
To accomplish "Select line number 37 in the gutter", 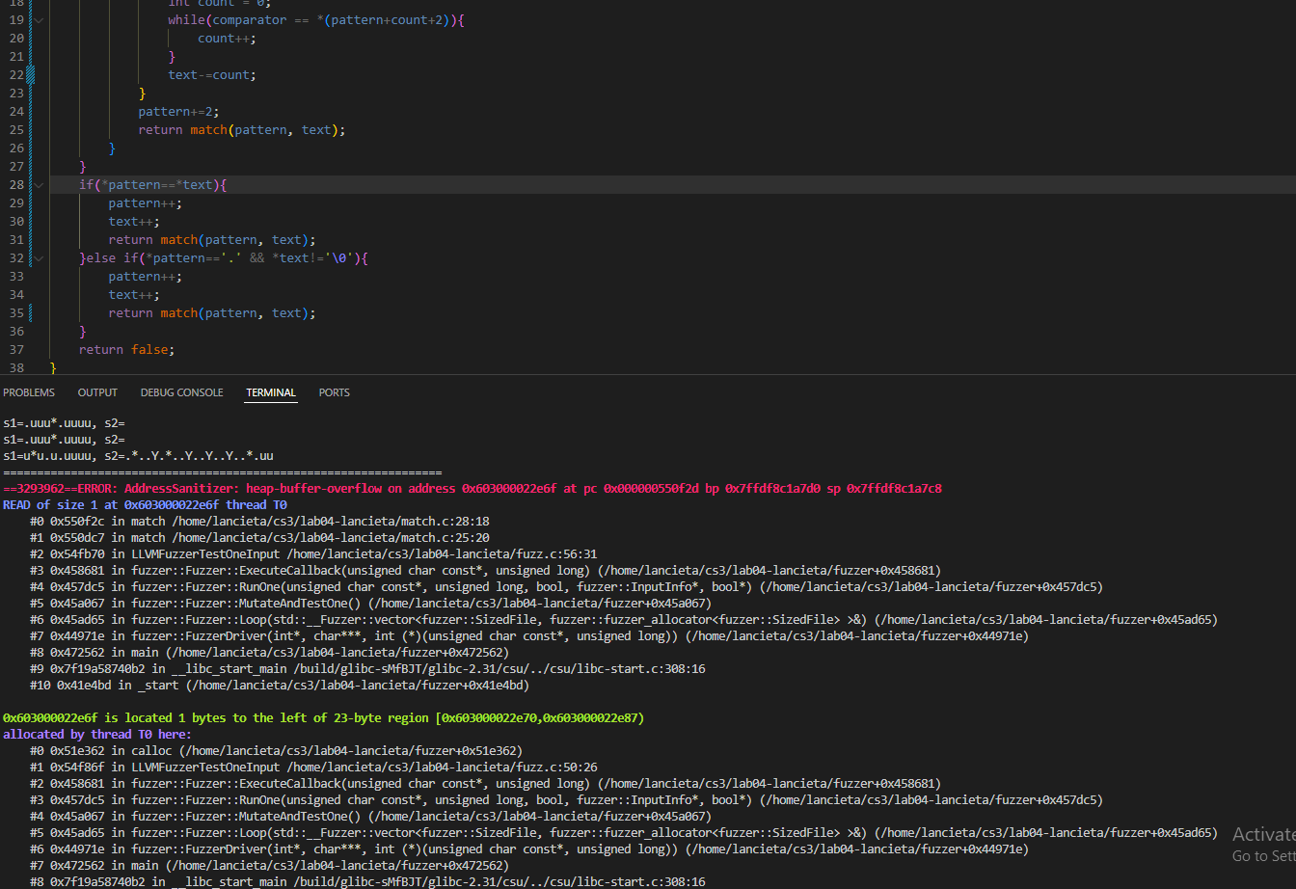I will 15,350.
